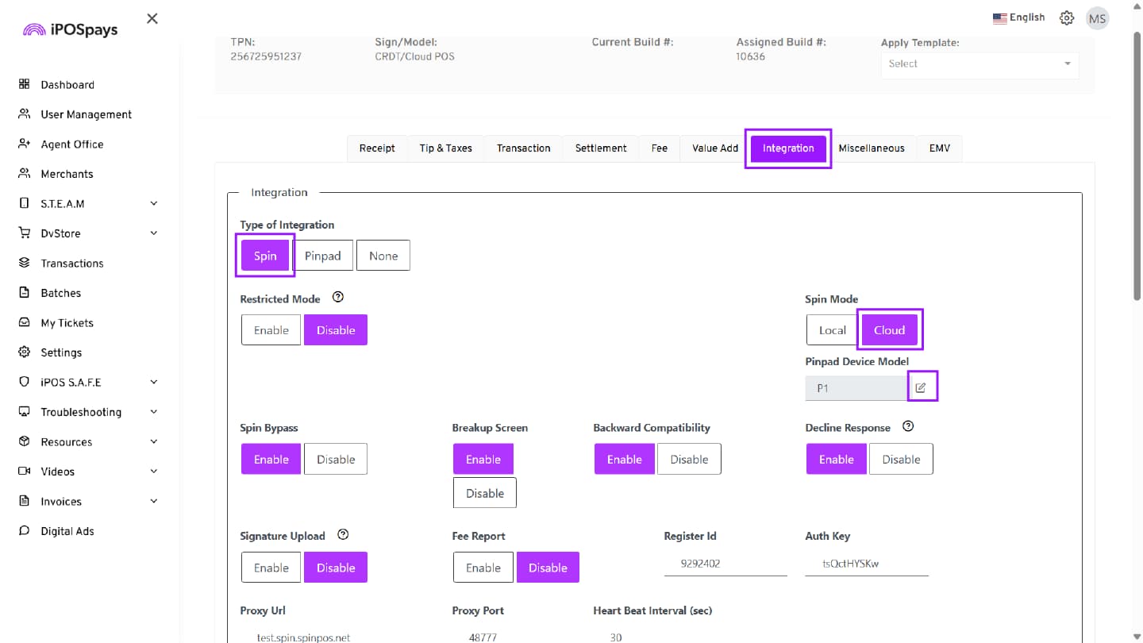
Task: Switch to the EMV tab
Action: pos(939,148)
